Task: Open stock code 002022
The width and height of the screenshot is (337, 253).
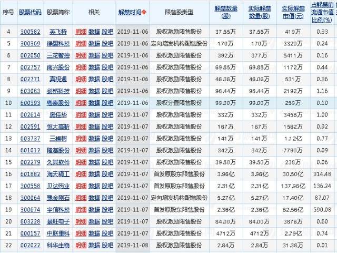Action: (31, 245)
